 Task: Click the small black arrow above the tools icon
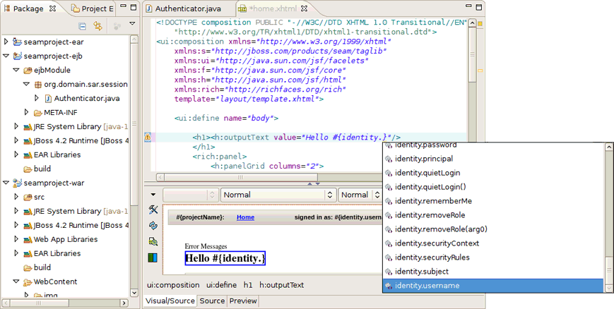[153, 195]
